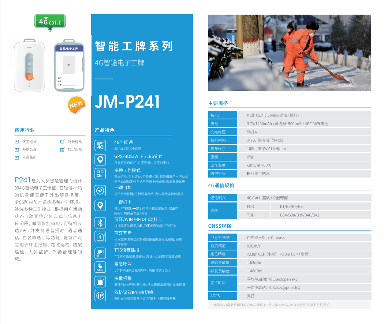Toggle the 人员监护 checkbox
388x324 pixels.
point(17,157)
